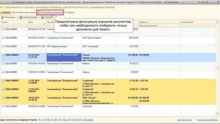The width and height of the screenshot is (220, 124).
Task: Select row number ТДЦУ-000049
Action: coord(11,29)
